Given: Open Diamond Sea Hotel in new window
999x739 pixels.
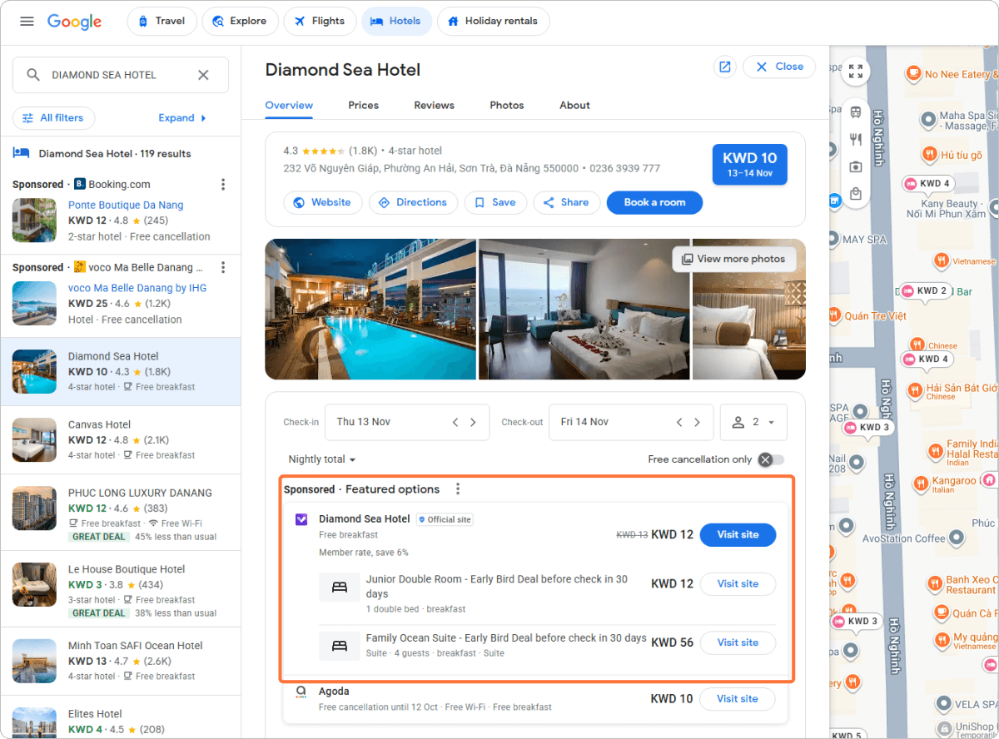Looking at the screenshot, I should pyautogui.click(x=724, y=67).
